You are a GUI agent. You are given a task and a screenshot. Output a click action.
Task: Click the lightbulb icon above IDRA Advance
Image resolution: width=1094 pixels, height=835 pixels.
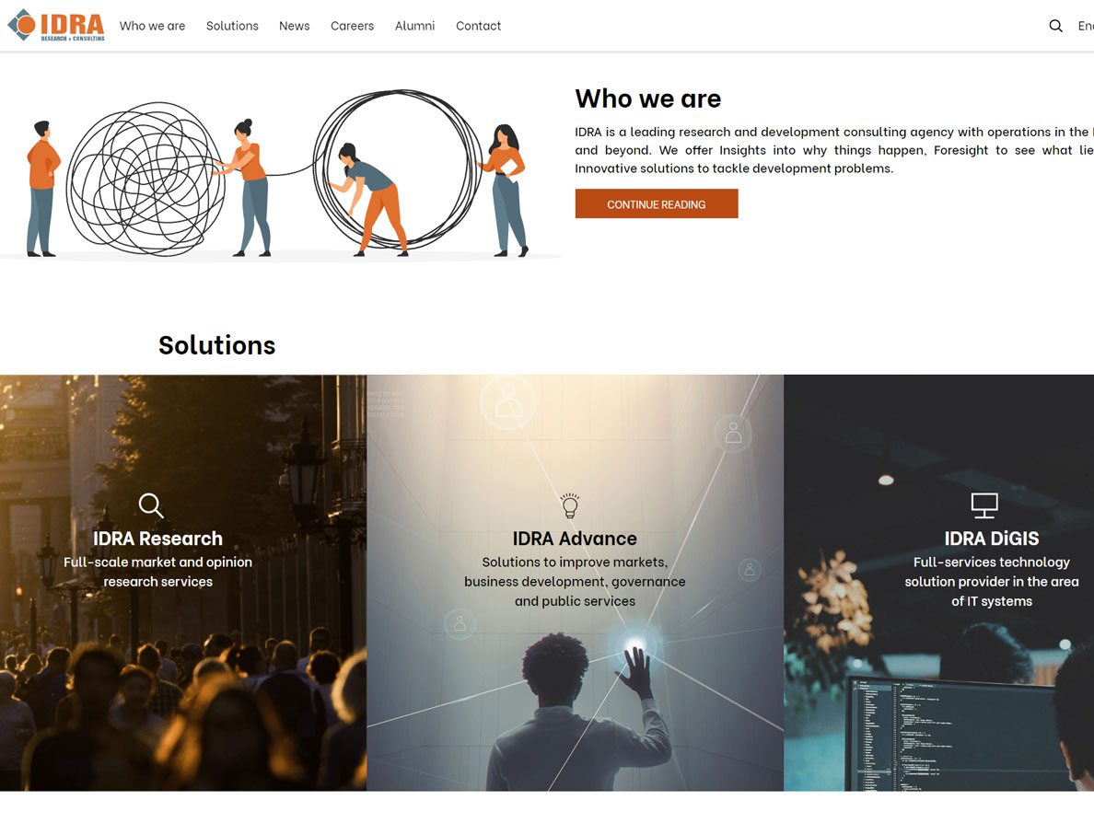[x=570, y=505]
